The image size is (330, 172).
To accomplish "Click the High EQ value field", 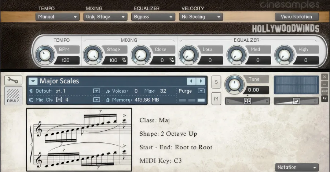I will (x=306, y=60).
